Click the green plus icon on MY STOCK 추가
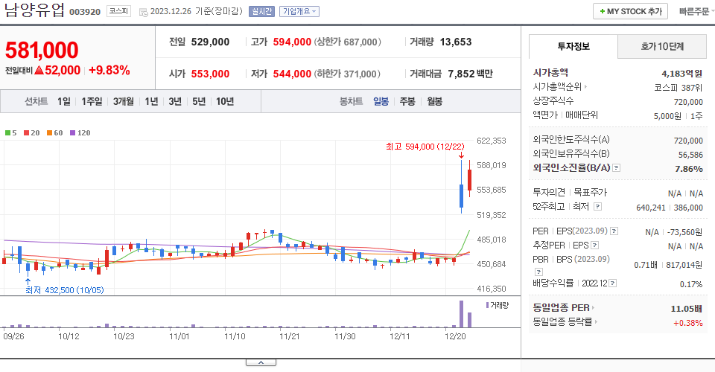The width and height of the screenshot is (715, 372). (x=603, y=11)
